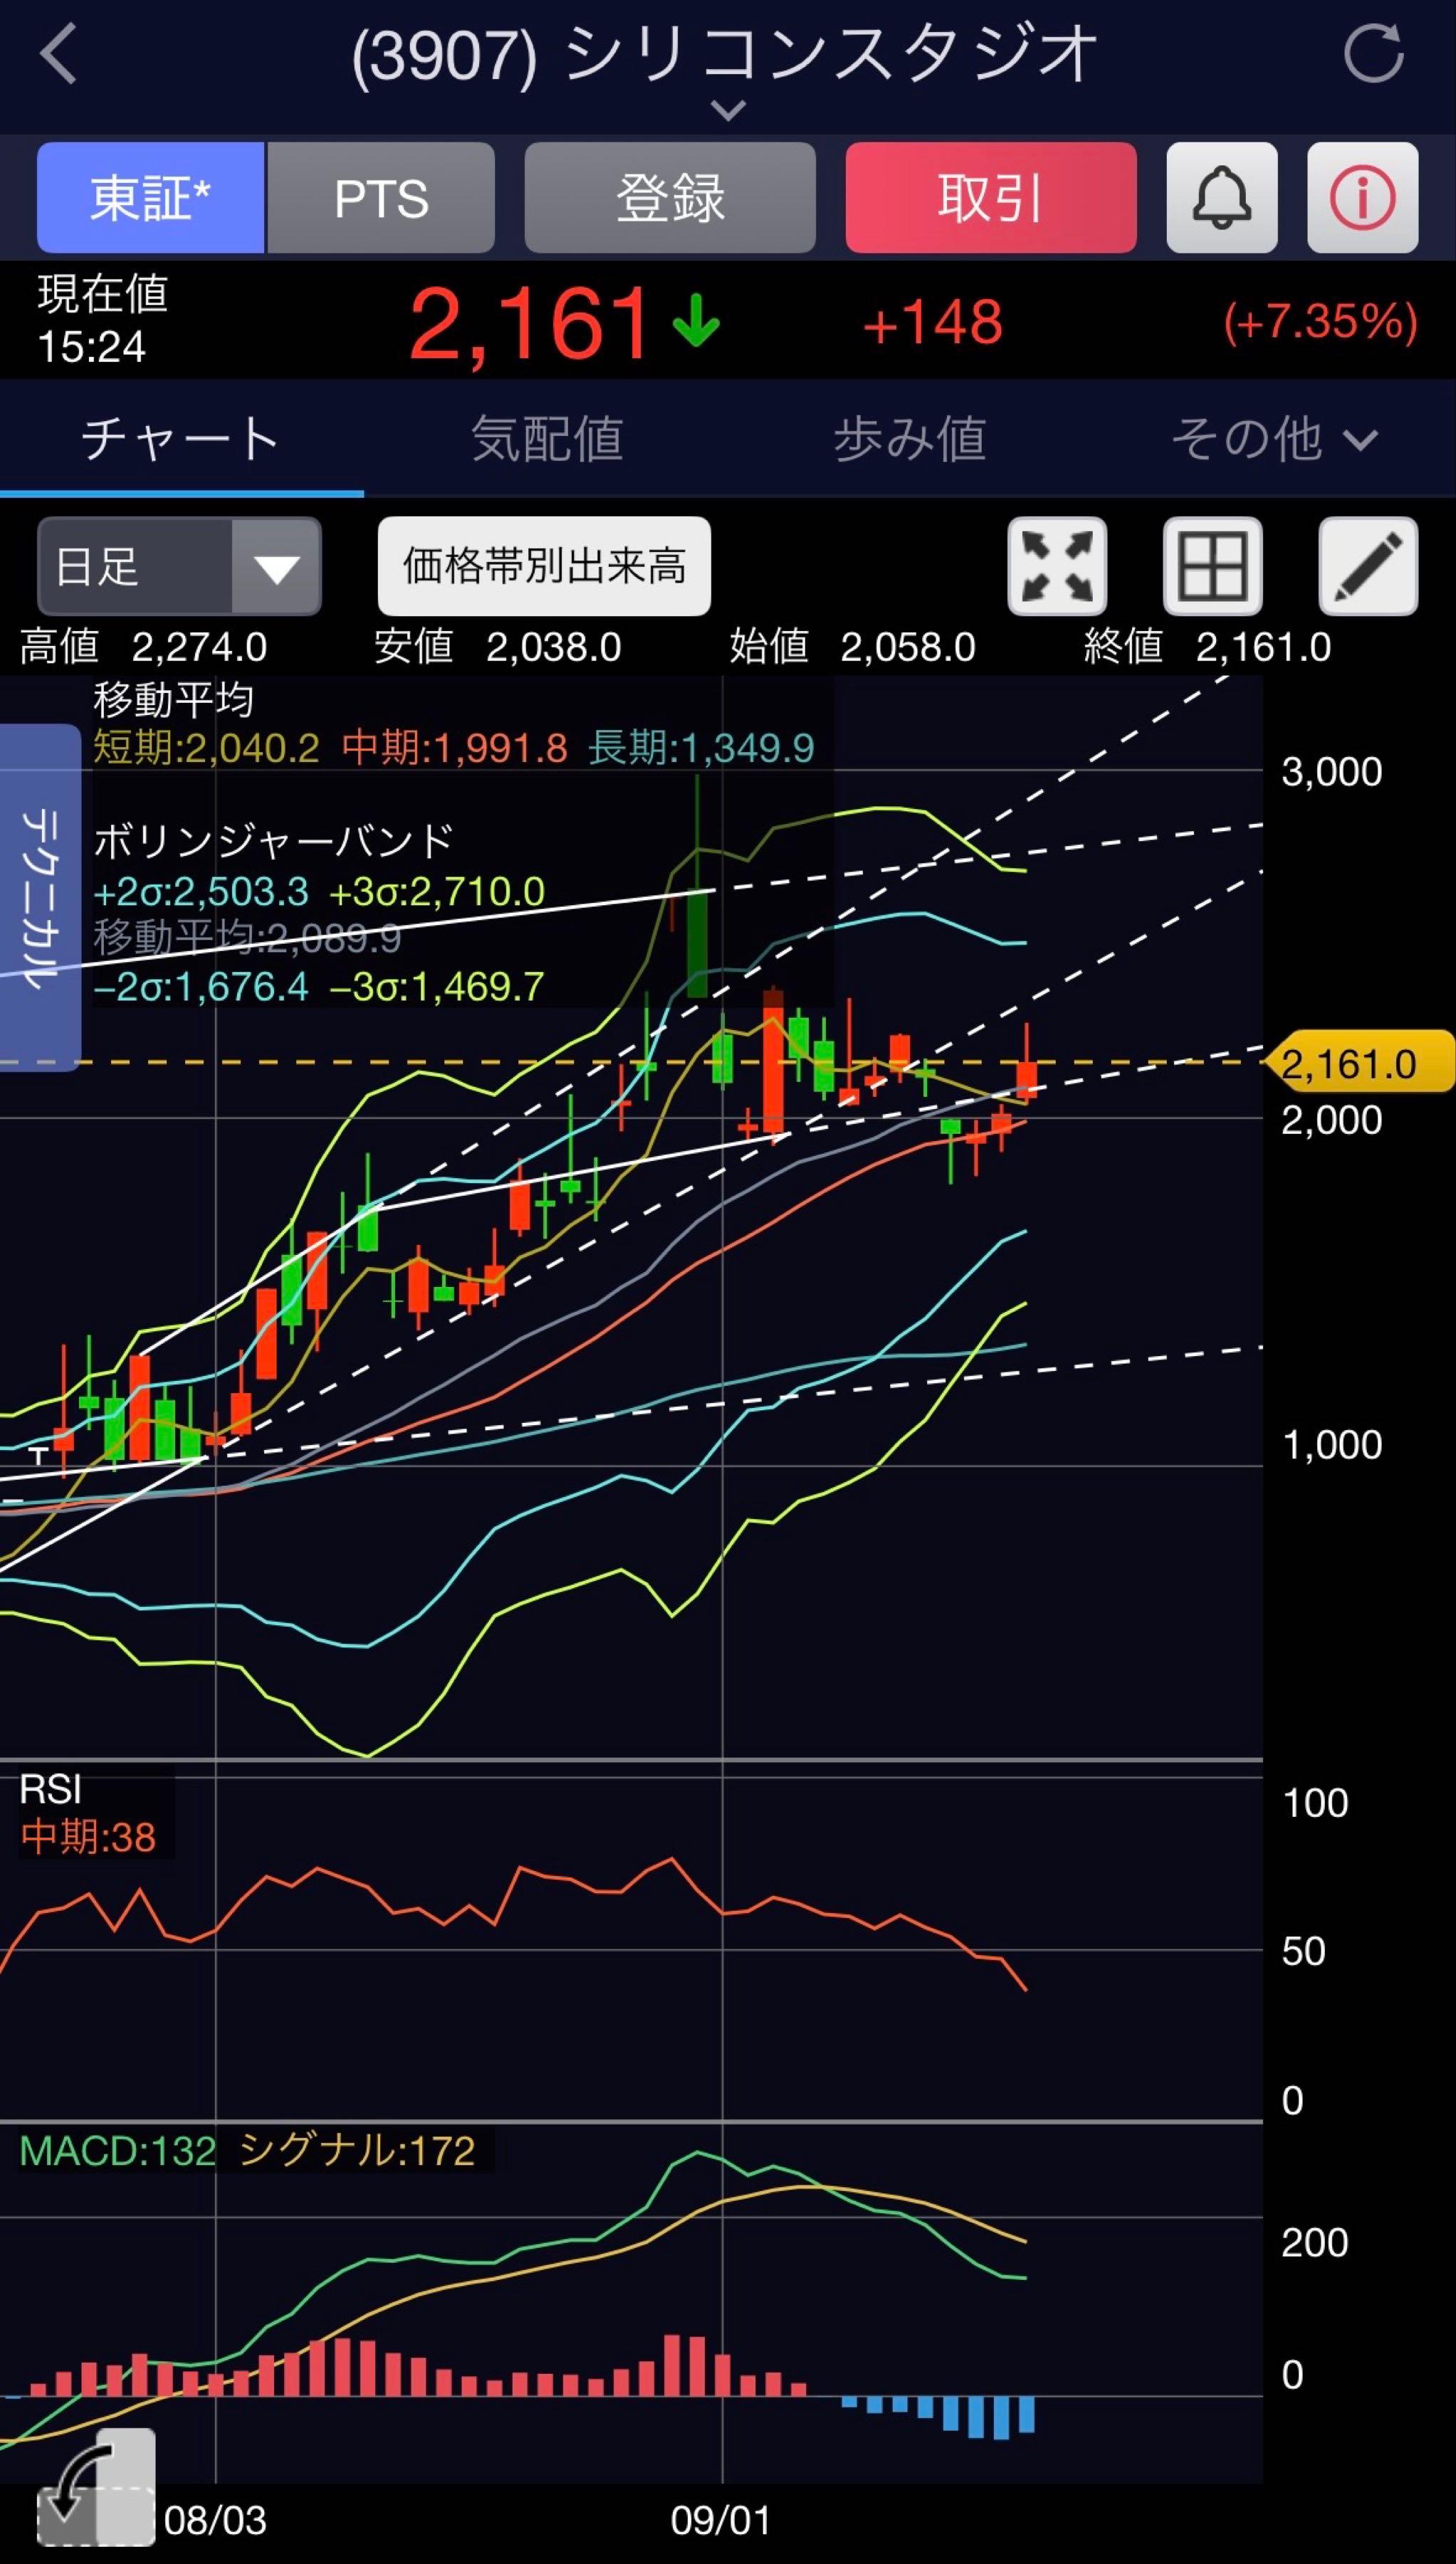The width and height of the screenshot is (1456, 2564).
Task: Go back using the top-left arrow
Action: point(59,53)
